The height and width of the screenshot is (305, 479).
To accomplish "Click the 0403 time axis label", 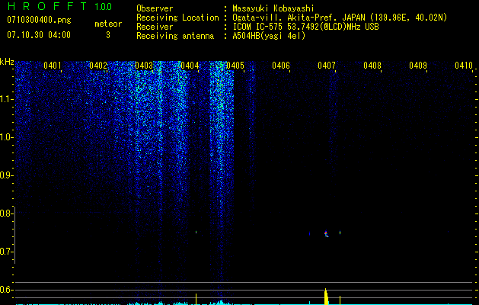I will (x=144, y=66).
